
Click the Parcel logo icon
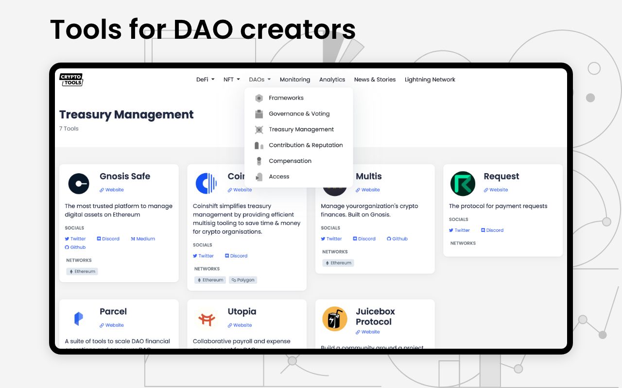coord(78,319)
